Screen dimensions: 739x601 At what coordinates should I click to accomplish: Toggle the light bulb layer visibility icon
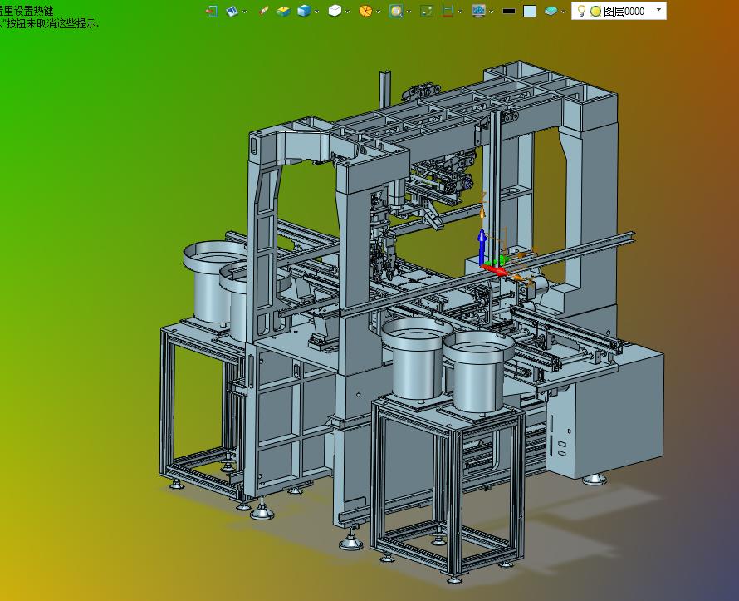coord(581,10)
